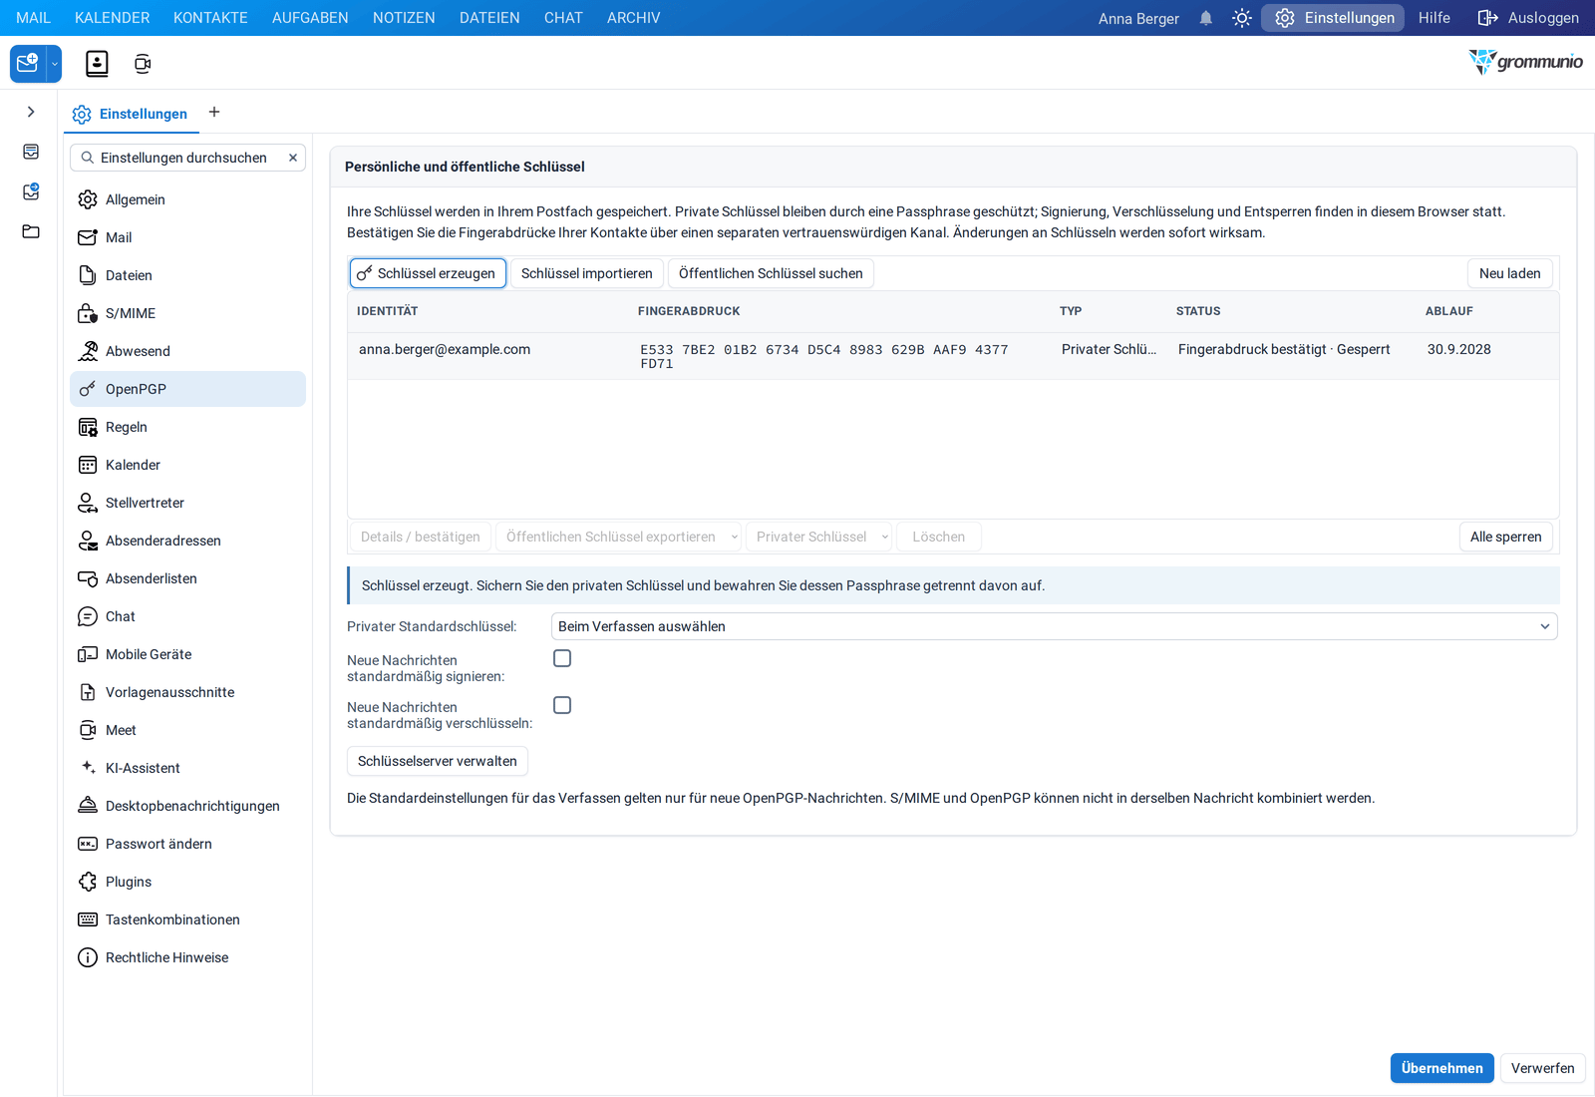Image resolution: width=1595 pixels, height=1097 pixels.
Task: Open the Abwesend settings category
Action: (187, 351)
